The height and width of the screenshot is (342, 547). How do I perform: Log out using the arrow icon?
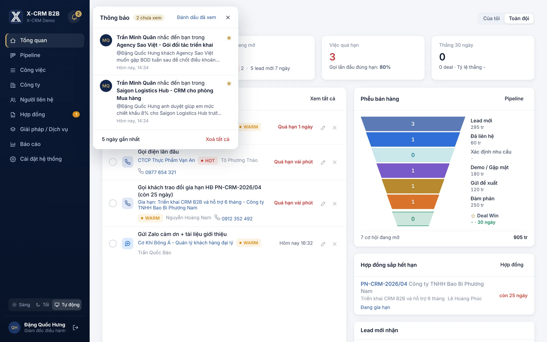point(75,328)
